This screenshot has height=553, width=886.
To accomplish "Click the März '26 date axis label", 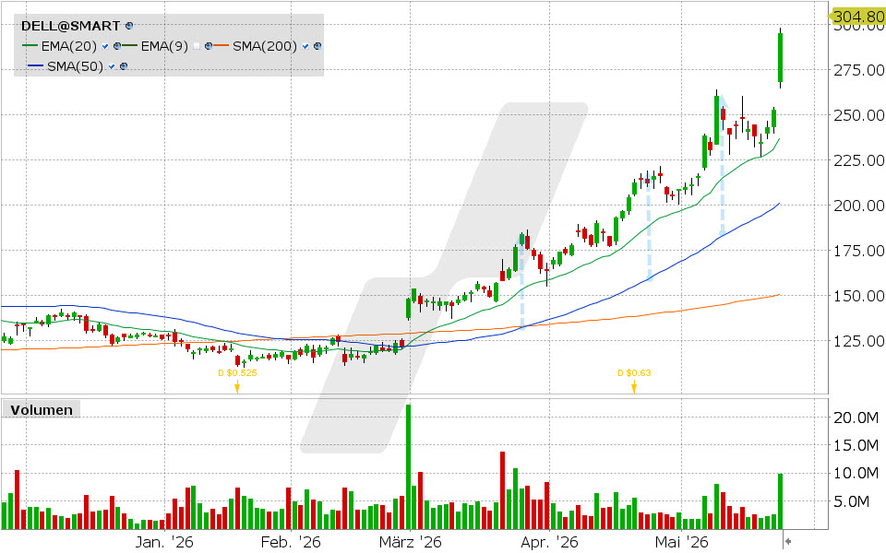I will (410, 543).
